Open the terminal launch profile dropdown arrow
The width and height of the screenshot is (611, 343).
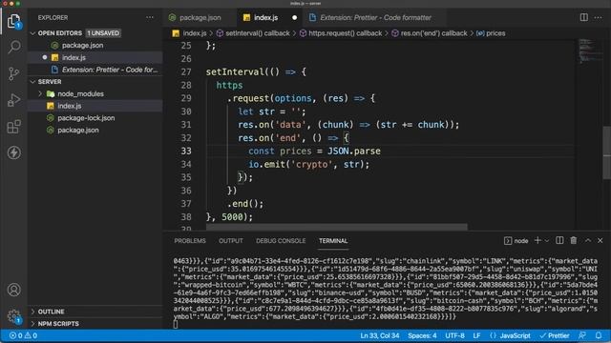547,241
